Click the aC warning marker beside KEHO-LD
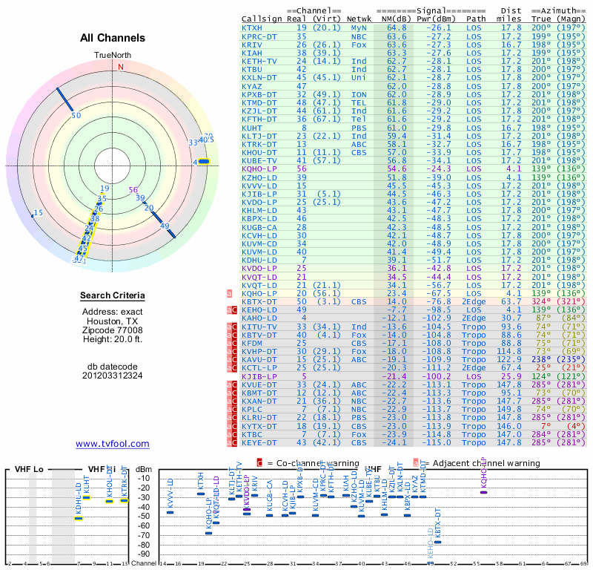This screenshot has height=570, width=593. pos(232,309)
